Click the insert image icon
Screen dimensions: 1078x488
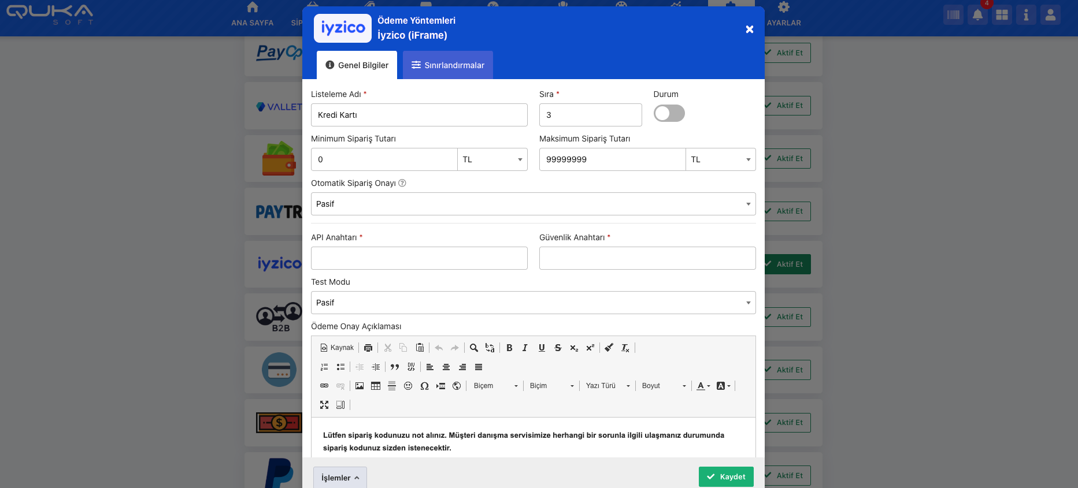360,386
